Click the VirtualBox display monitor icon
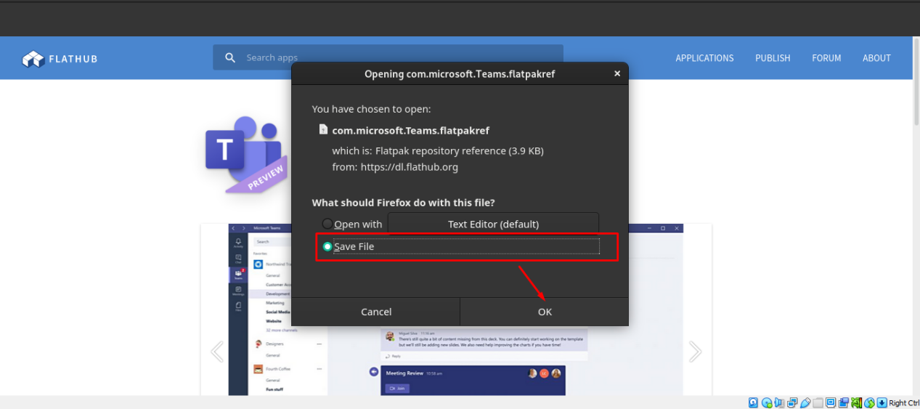Viewport: 920px width, 409px height. [x=831, y=402]
